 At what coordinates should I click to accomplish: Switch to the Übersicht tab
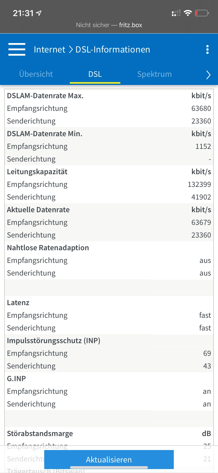click(36, 74)
